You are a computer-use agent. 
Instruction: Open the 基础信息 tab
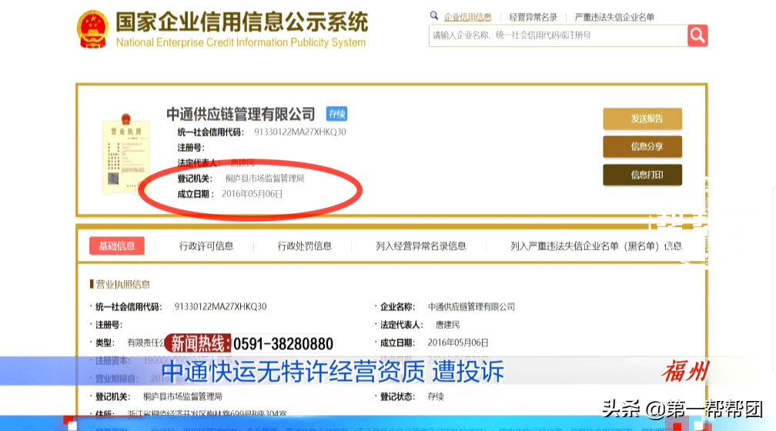(x=117, y=246)
